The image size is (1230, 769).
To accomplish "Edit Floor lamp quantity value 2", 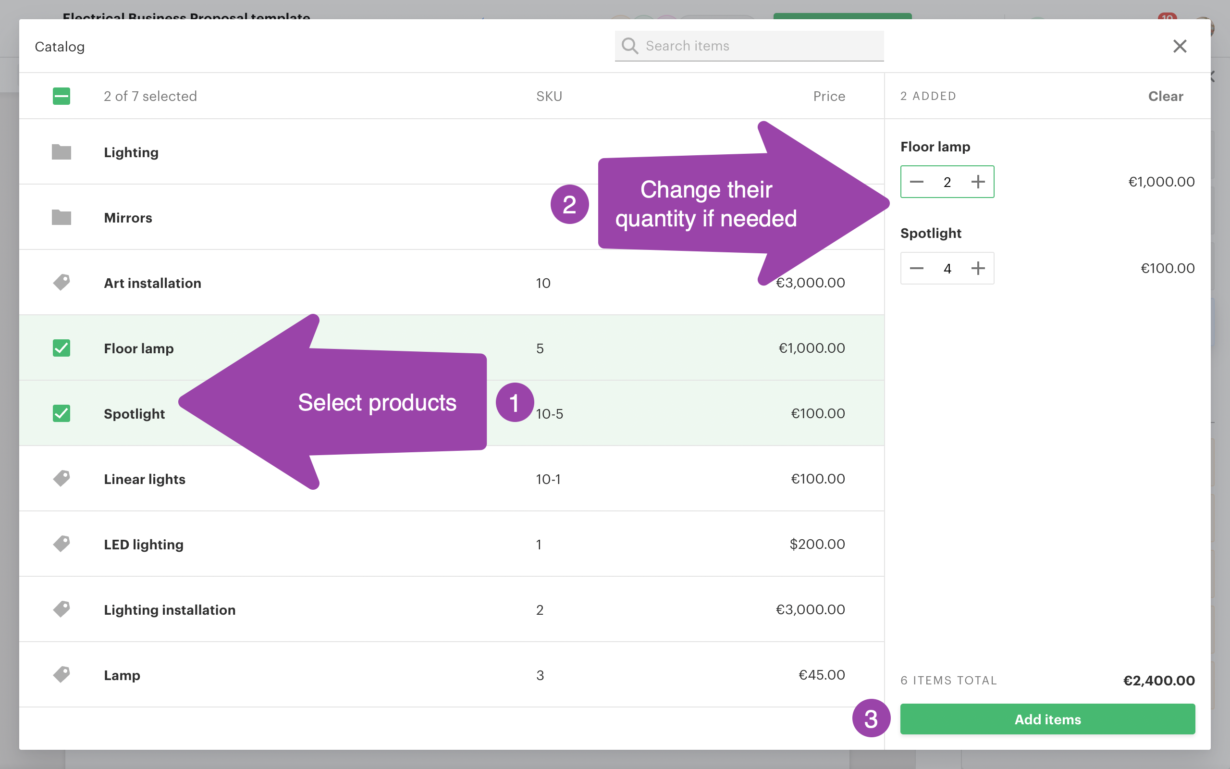I will click(947, 182).
